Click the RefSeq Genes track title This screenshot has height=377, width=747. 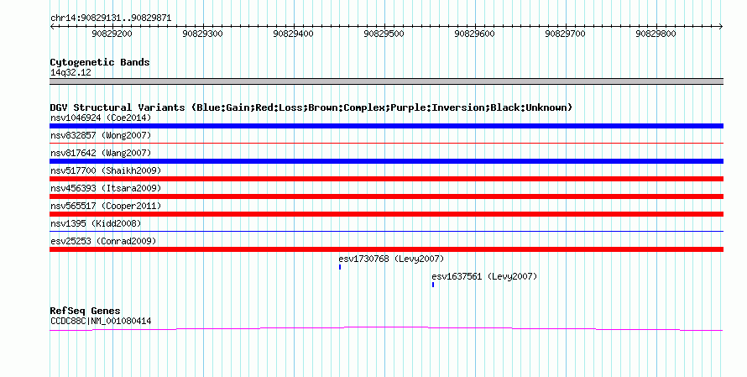tap(86, 311)
